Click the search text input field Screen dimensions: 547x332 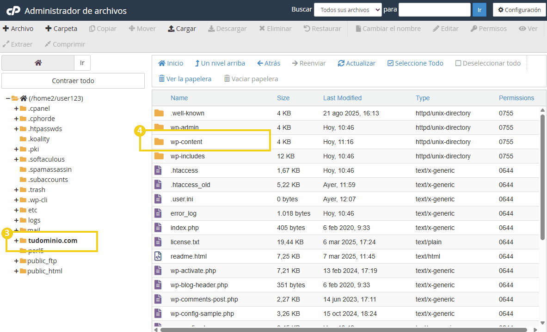tap(434, 10)
